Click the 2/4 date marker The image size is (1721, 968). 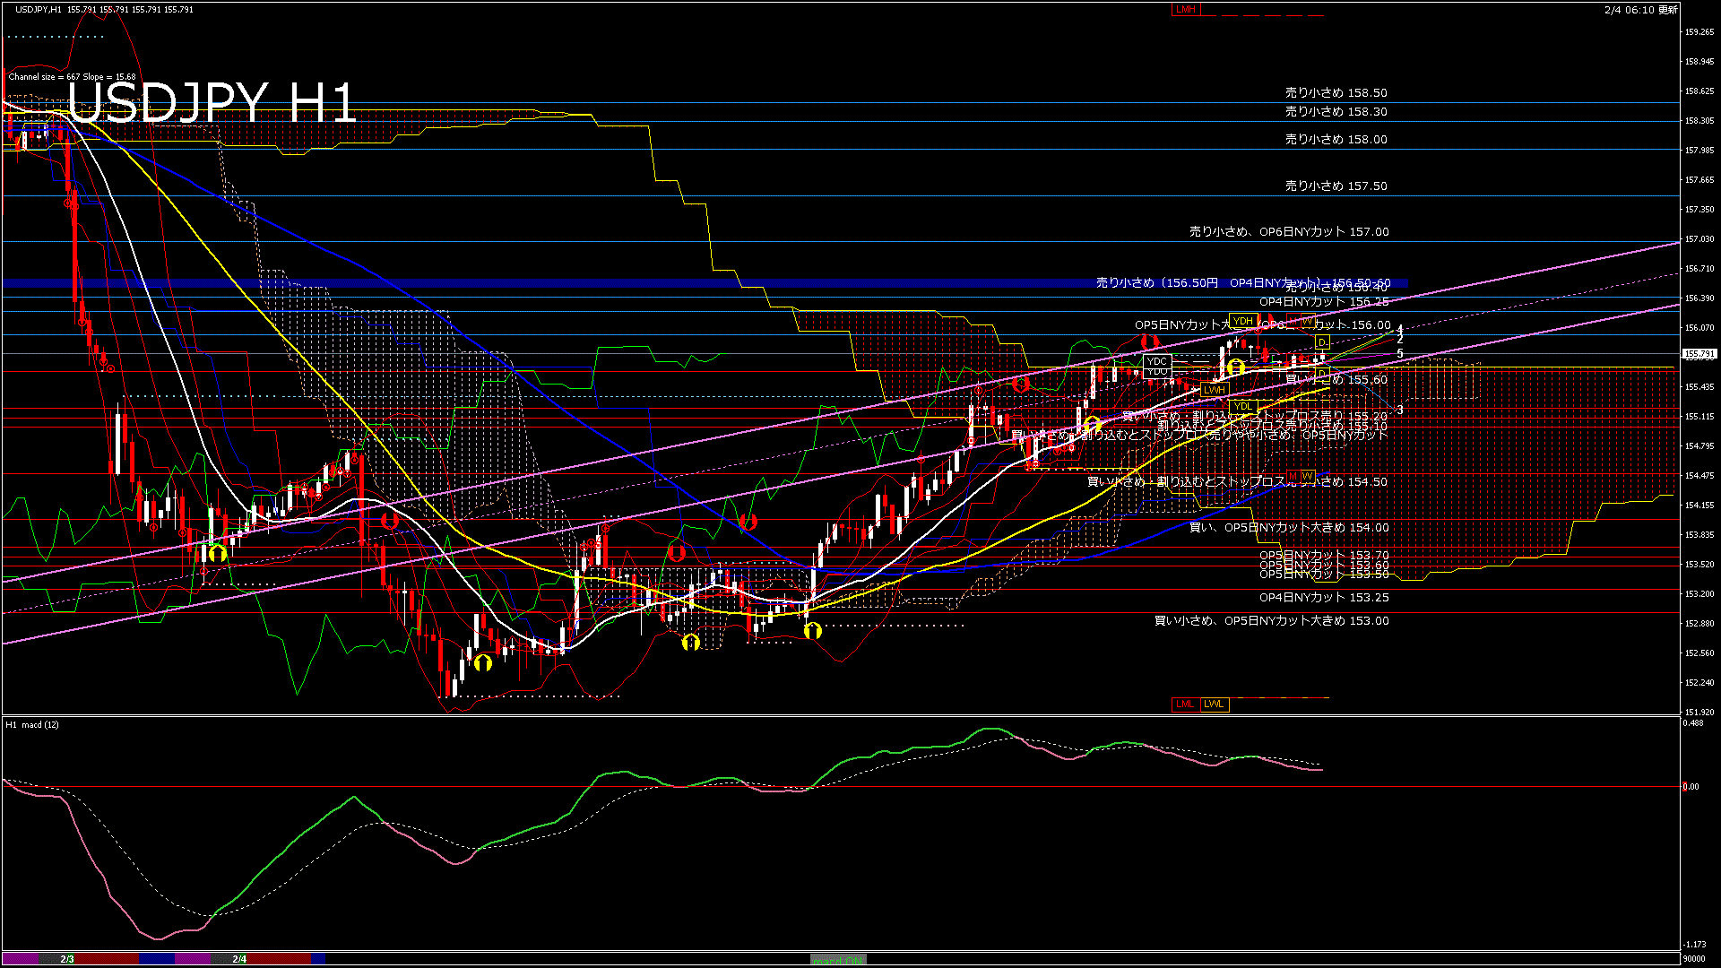239,959
